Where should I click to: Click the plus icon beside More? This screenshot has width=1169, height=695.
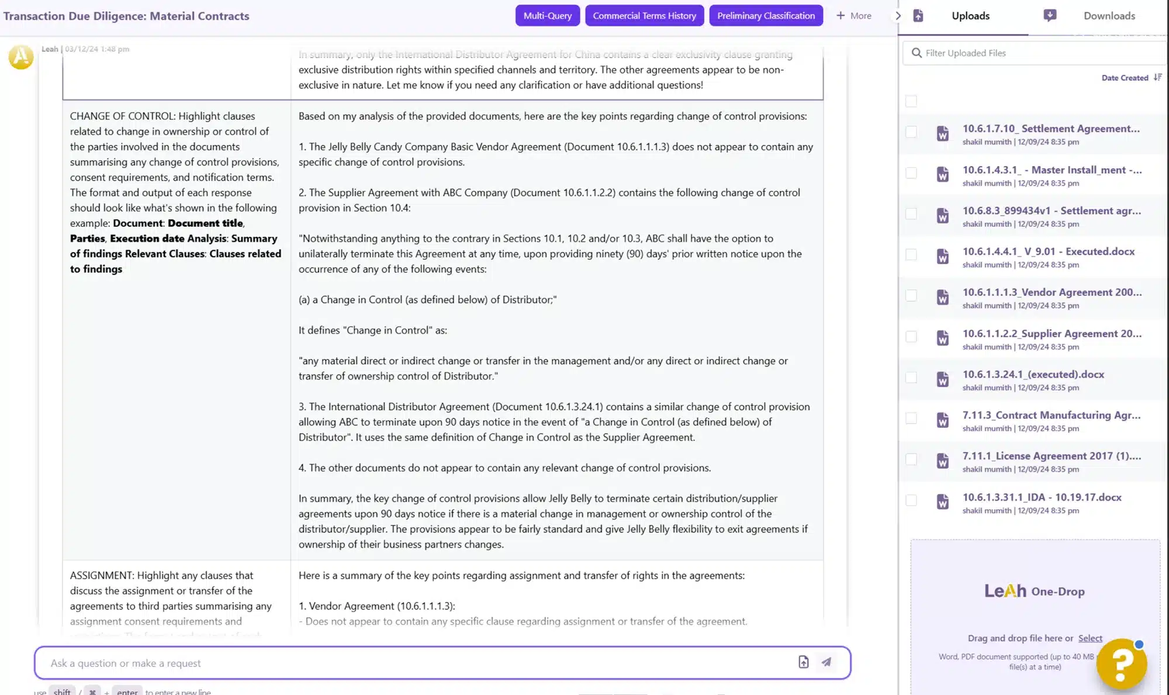pyautogui.click(x=841, y=16)
